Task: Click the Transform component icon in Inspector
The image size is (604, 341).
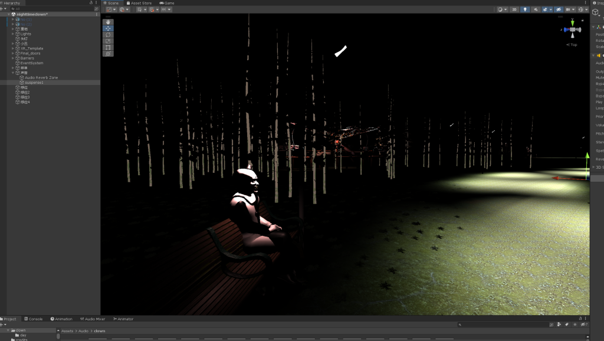Action: (599, 27)
